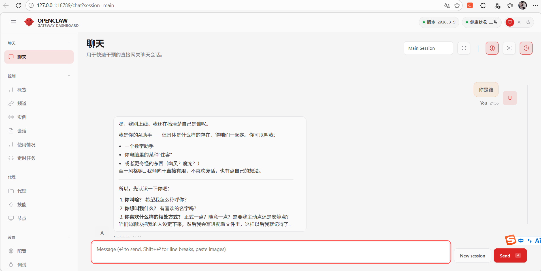Open the 代理 agents folder item
This screenshot has height=271, width=541.
click(x=39, y=191)
